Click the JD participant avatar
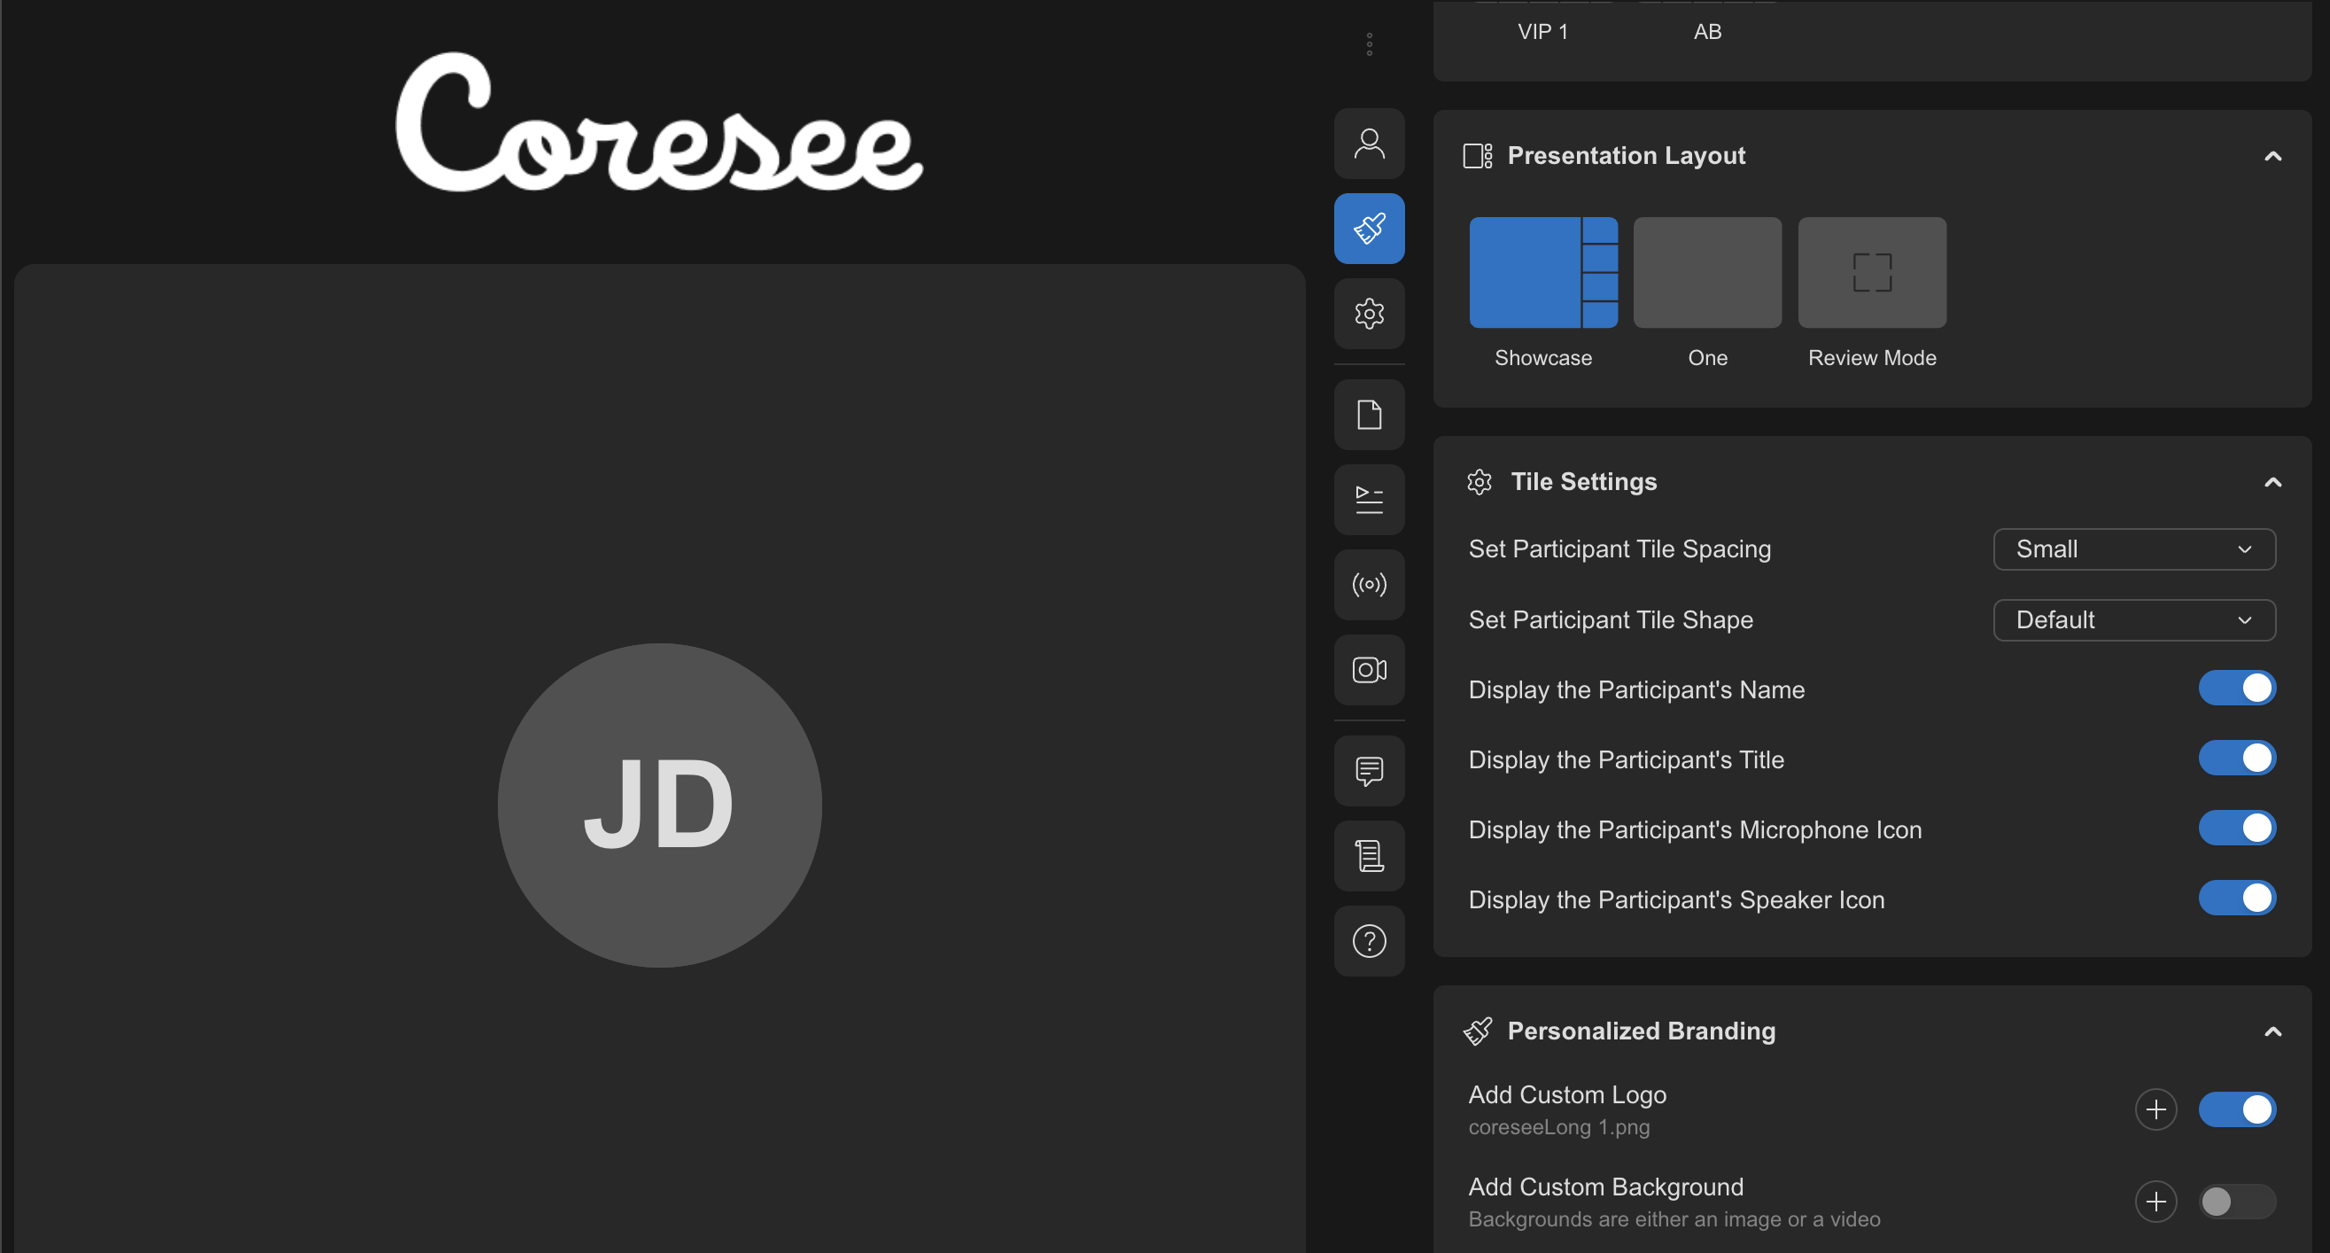 [659, 805]
